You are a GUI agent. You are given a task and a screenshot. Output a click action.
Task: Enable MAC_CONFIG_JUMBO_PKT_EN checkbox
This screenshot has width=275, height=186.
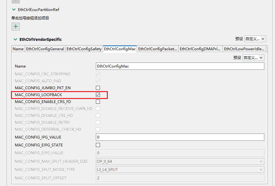[x=98, y=88]
